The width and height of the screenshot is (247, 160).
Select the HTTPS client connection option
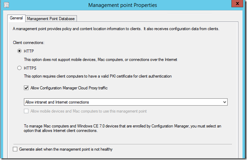tap(19, 68)
